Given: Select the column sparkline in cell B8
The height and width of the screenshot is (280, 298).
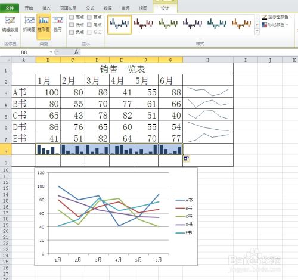Looking at the screenshot, I should 48,150.
